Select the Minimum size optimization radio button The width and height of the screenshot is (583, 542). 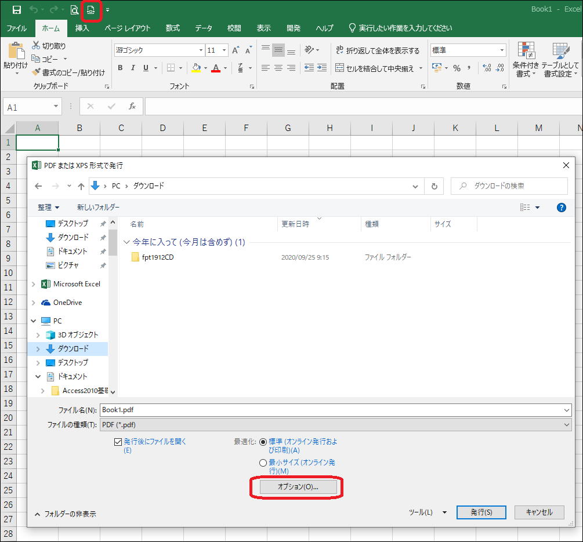click(x=263, y=463)
